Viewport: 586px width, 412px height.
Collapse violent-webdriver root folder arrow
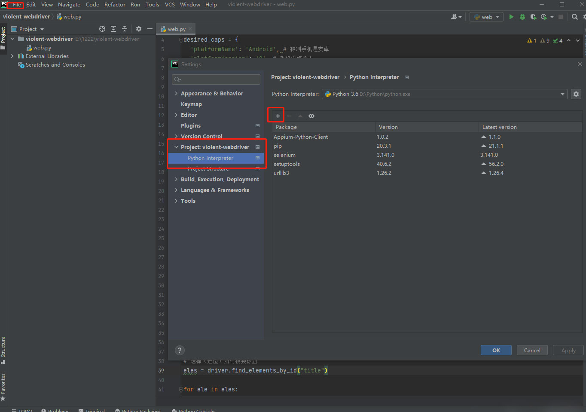pyautogui.click(x=12, y=39)
